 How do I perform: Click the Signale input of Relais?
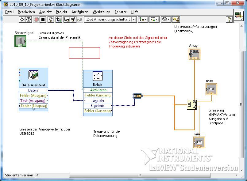tap(98, 100)
